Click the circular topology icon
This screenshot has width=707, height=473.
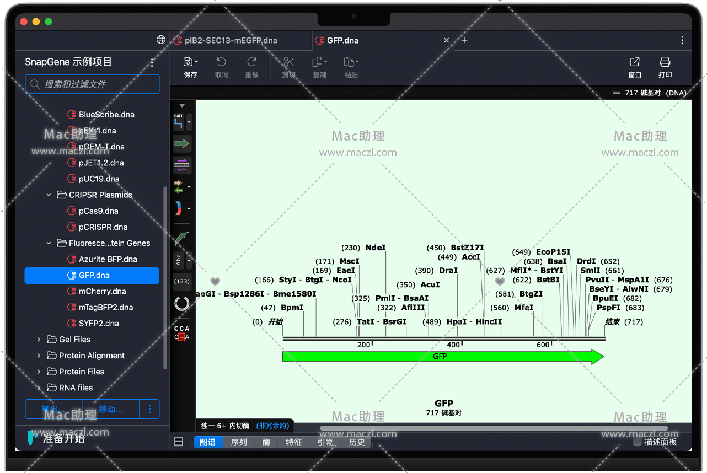[x=181, y=303]
